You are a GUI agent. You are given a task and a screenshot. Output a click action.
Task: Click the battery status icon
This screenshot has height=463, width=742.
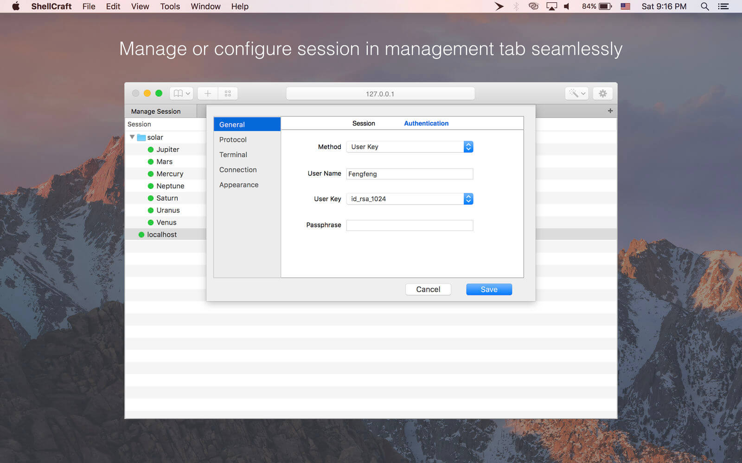point(605,6)
